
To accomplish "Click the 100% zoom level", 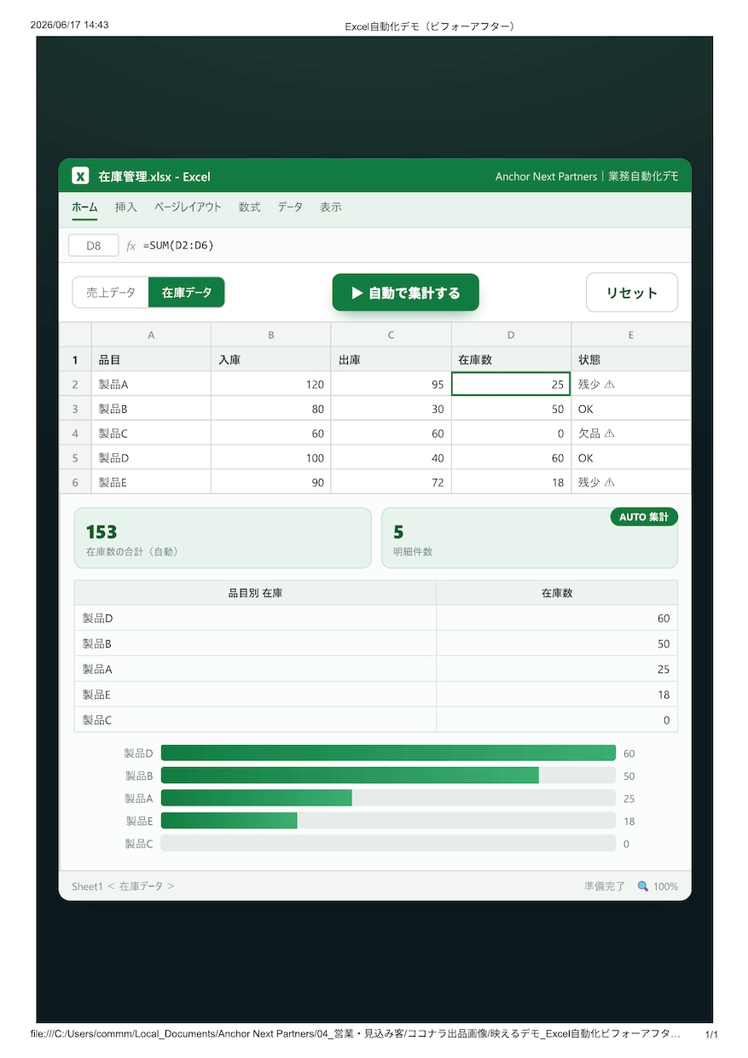I will coord(665,887).
